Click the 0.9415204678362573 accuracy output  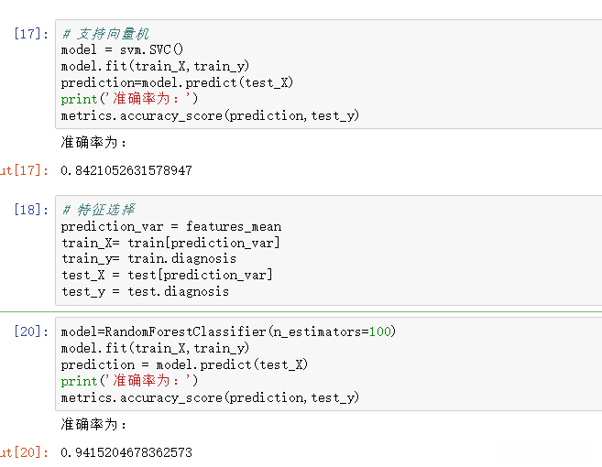[x=126, y=452]
